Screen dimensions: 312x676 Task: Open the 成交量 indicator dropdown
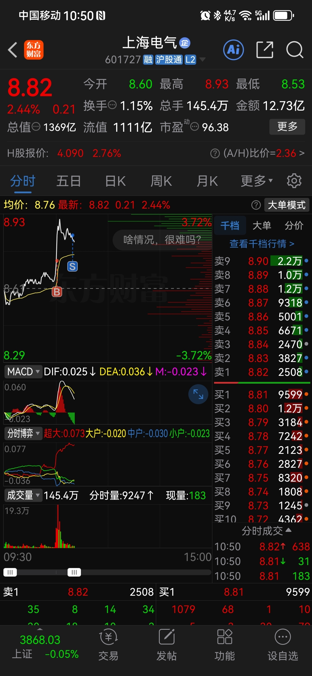tap(23, 495)
